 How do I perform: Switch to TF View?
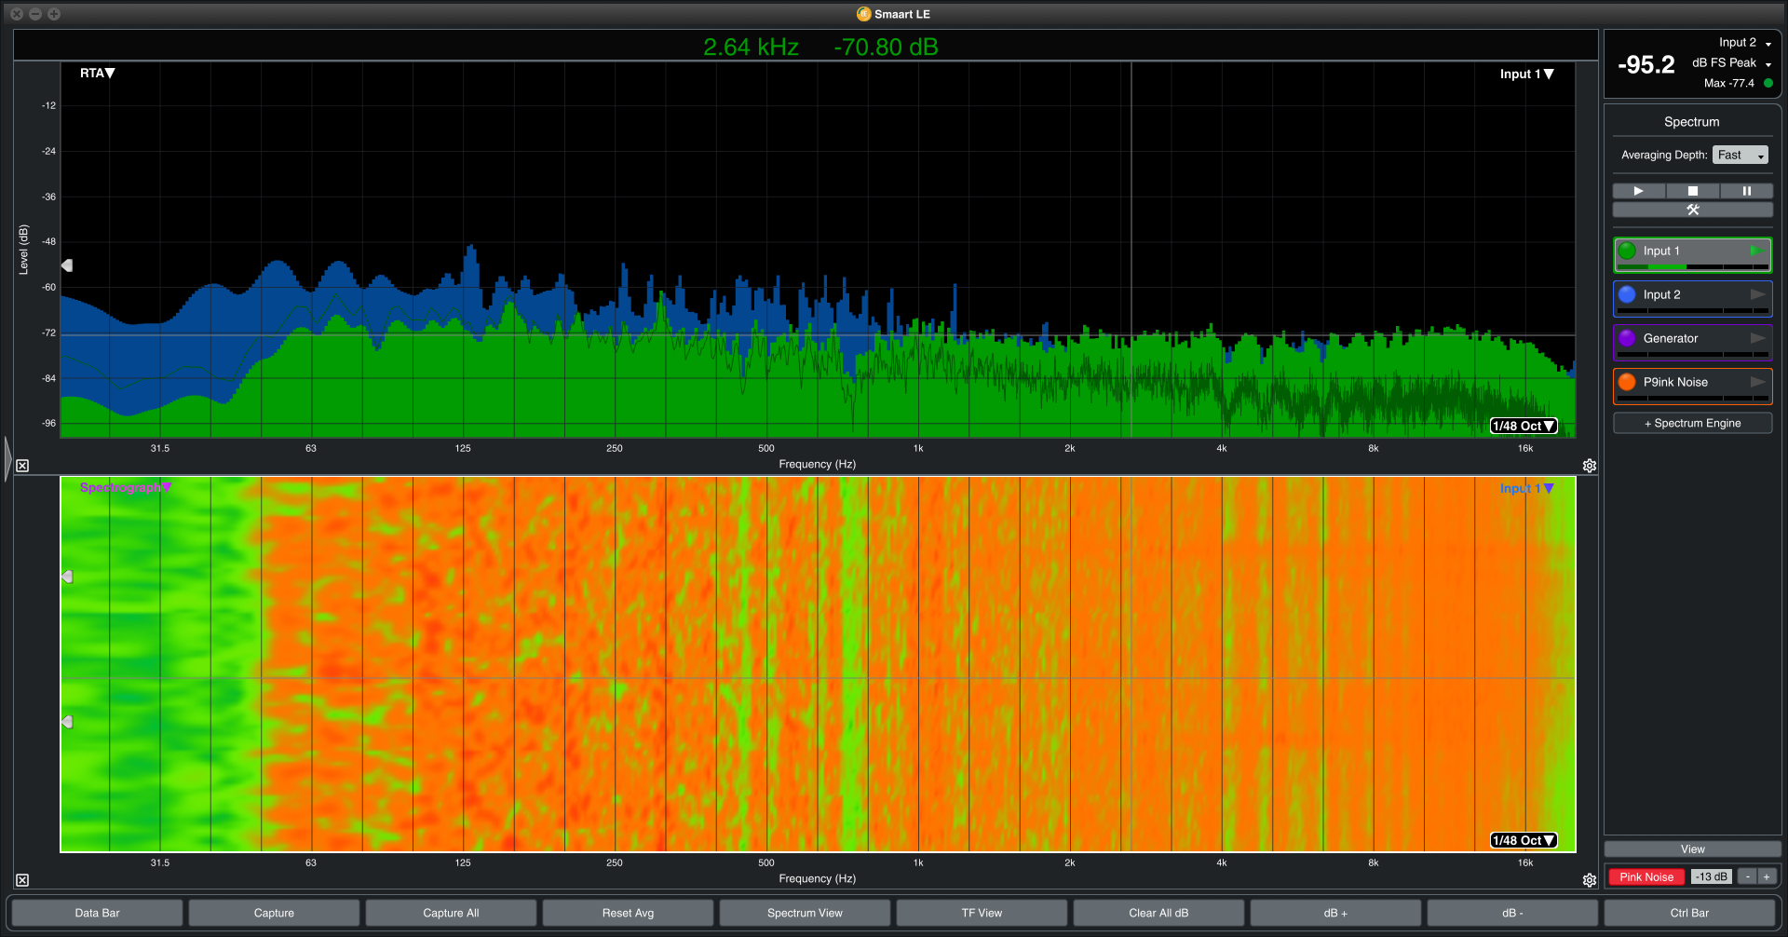(982, 913)
